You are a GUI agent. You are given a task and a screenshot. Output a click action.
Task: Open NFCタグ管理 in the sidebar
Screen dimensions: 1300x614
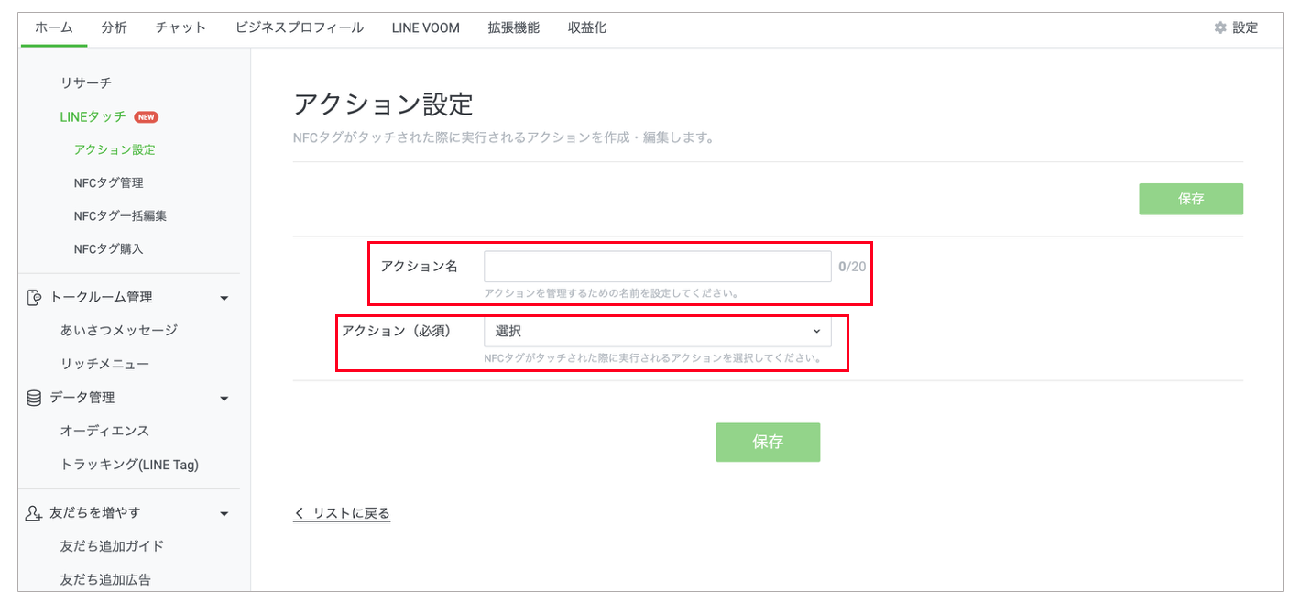click(108, 183)
